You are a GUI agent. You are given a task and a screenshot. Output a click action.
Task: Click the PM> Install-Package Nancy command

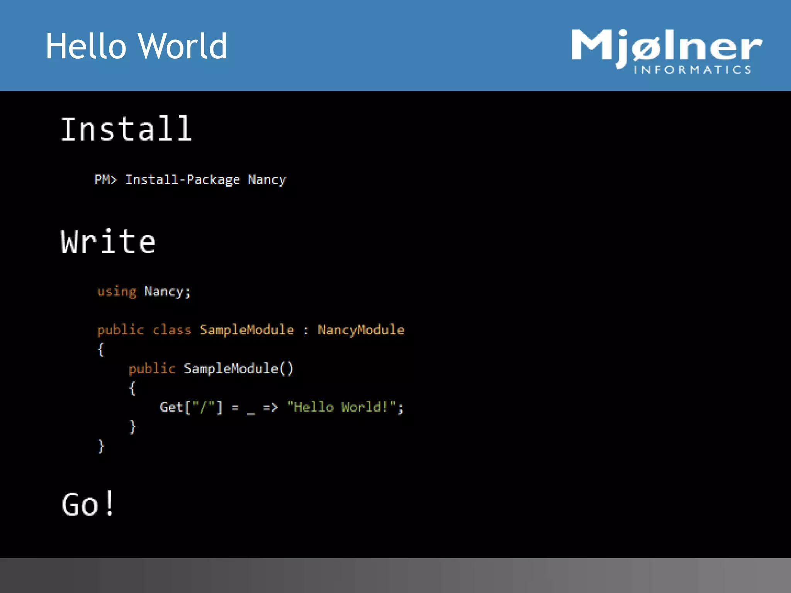(190, 180)
